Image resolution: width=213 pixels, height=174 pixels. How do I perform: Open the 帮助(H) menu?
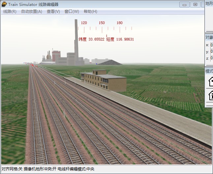click(90, 12)
